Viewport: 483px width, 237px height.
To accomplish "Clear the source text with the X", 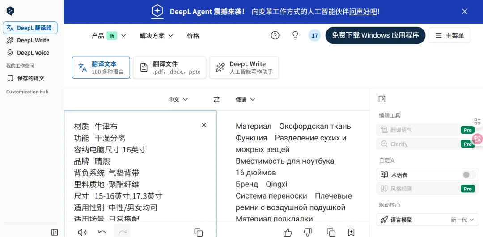I will (203, 125).
